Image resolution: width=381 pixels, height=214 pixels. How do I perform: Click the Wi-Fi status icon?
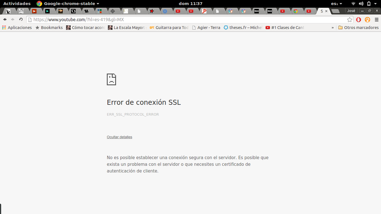(x=353, y=4)
